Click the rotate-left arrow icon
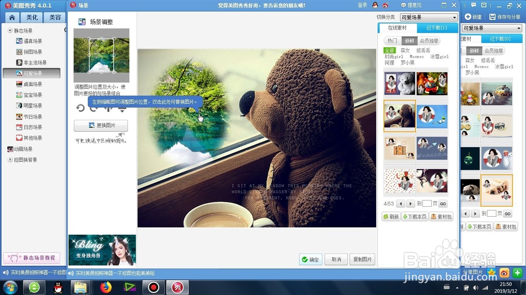 [80, 108]
